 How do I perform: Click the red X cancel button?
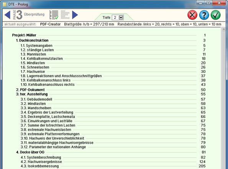(x=192, y=15)
